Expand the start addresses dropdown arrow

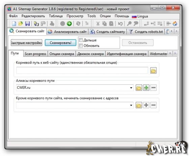131,105
